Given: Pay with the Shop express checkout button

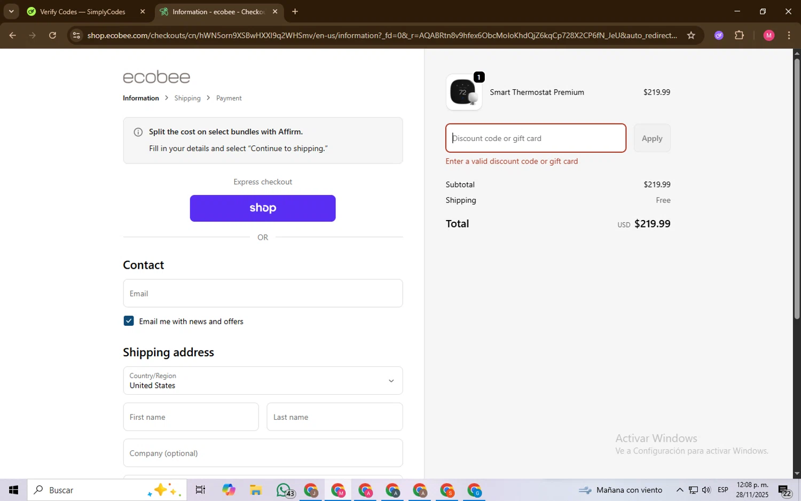Looking at the screenshot, I should coord(263,208).
